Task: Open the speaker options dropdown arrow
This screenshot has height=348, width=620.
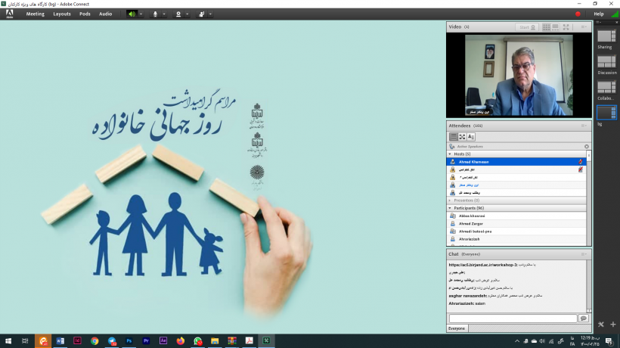Action: click(141, 14)
